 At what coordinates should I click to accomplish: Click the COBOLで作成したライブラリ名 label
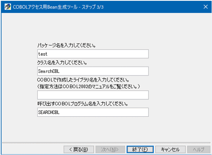pyautogui.click(x=83, y=80)
